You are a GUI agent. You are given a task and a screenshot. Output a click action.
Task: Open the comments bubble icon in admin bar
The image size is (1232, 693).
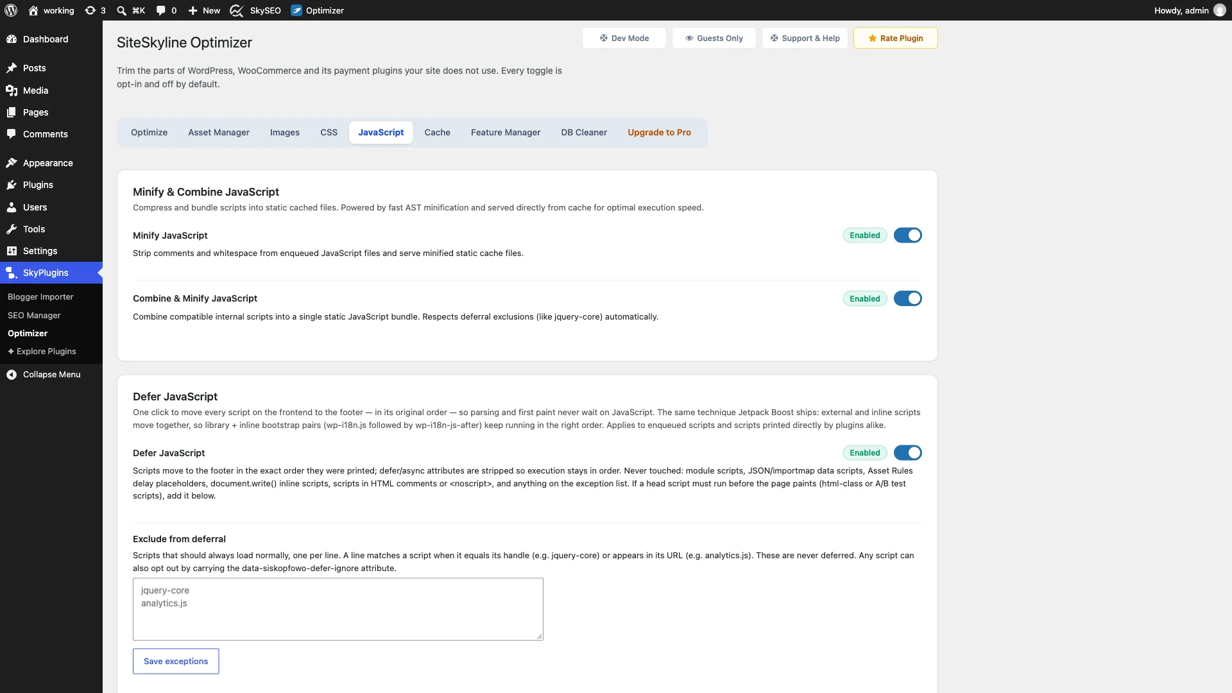coord(160,10)
